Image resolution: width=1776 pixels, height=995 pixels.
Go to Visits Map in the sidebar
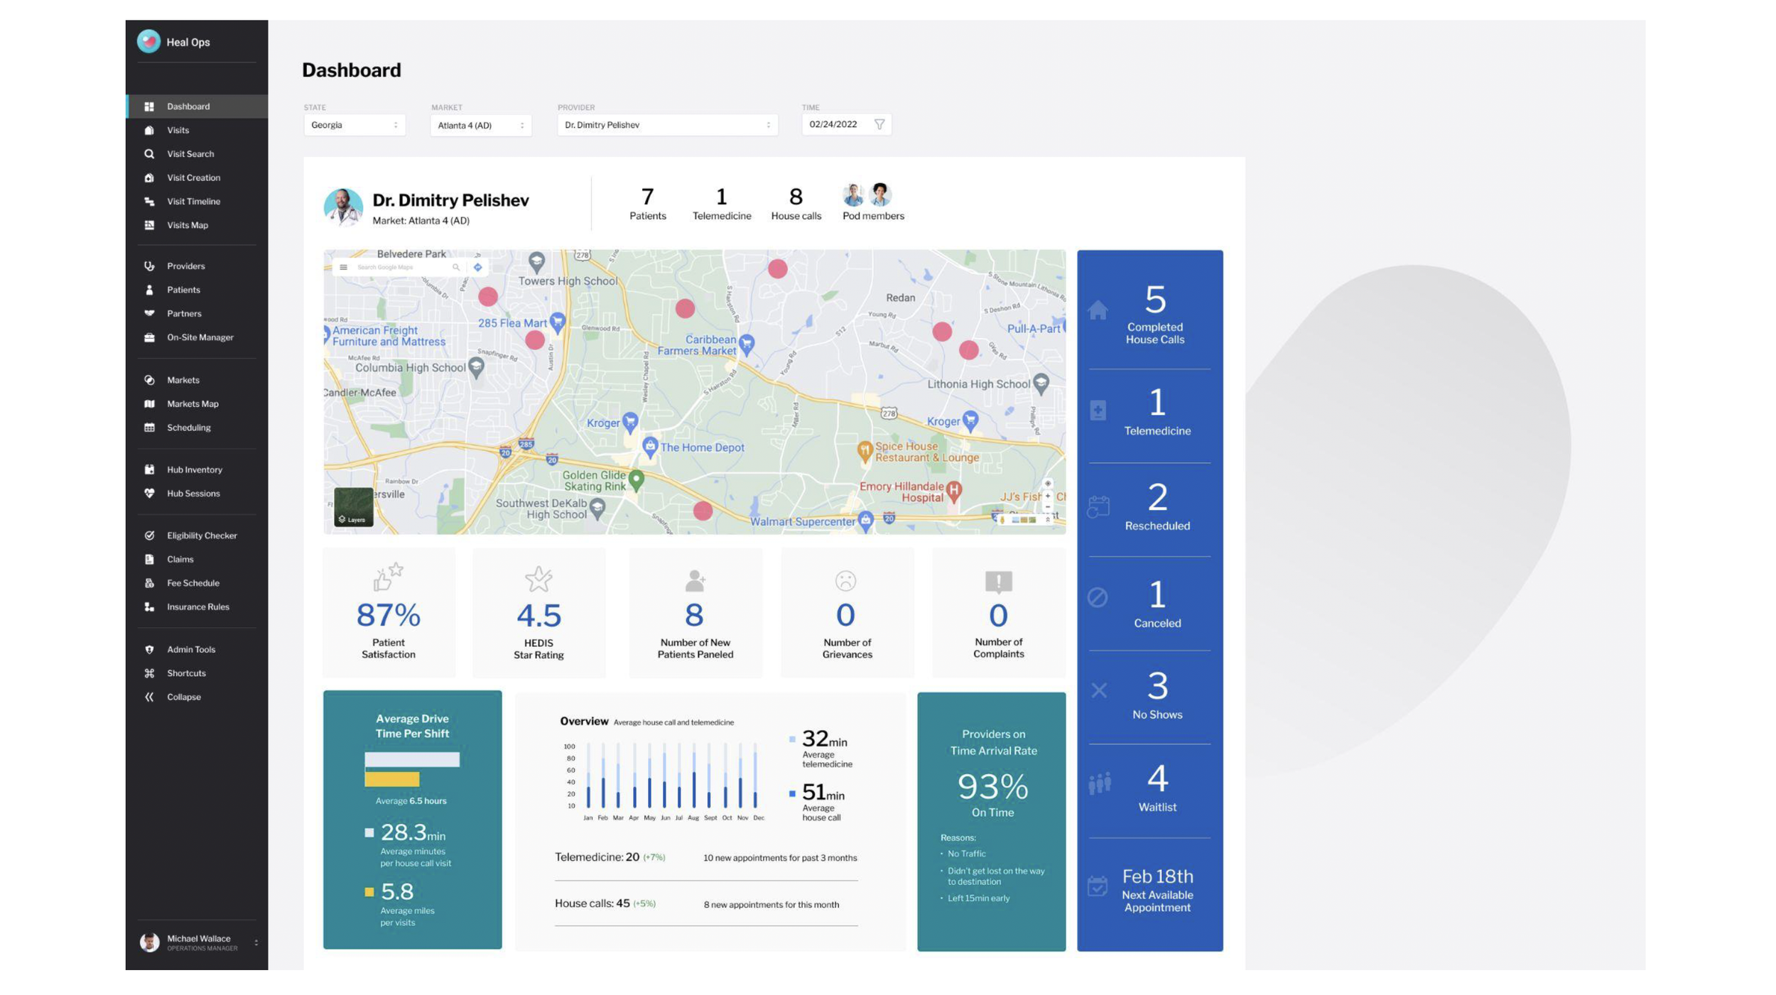[x=187, y=225]
